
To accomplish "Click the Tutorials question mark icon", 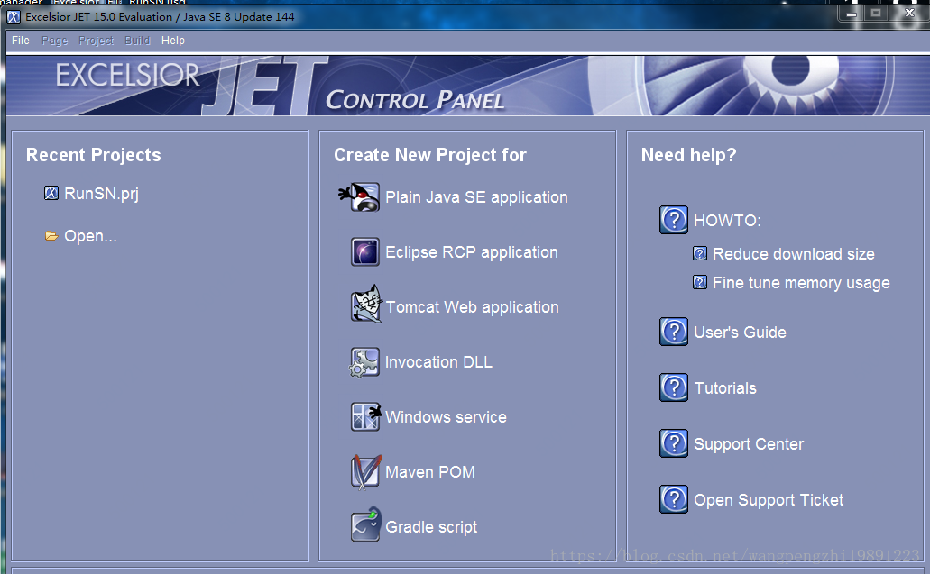I will (x=674, y=387).
